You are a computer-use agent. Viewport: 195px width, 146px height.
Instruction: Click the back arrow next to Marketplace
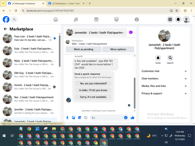point(5,29)
